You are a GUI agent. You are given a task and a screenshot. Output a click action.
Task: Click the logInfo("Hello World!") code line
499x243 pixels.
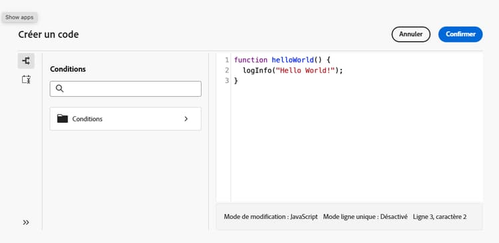tap(293, 70)
